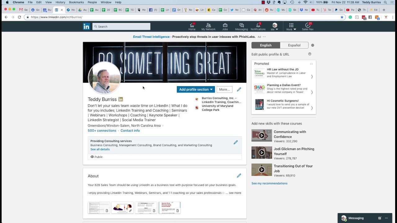
Task: Open fourth About media thumbnail
Action: tap(170, 208)
